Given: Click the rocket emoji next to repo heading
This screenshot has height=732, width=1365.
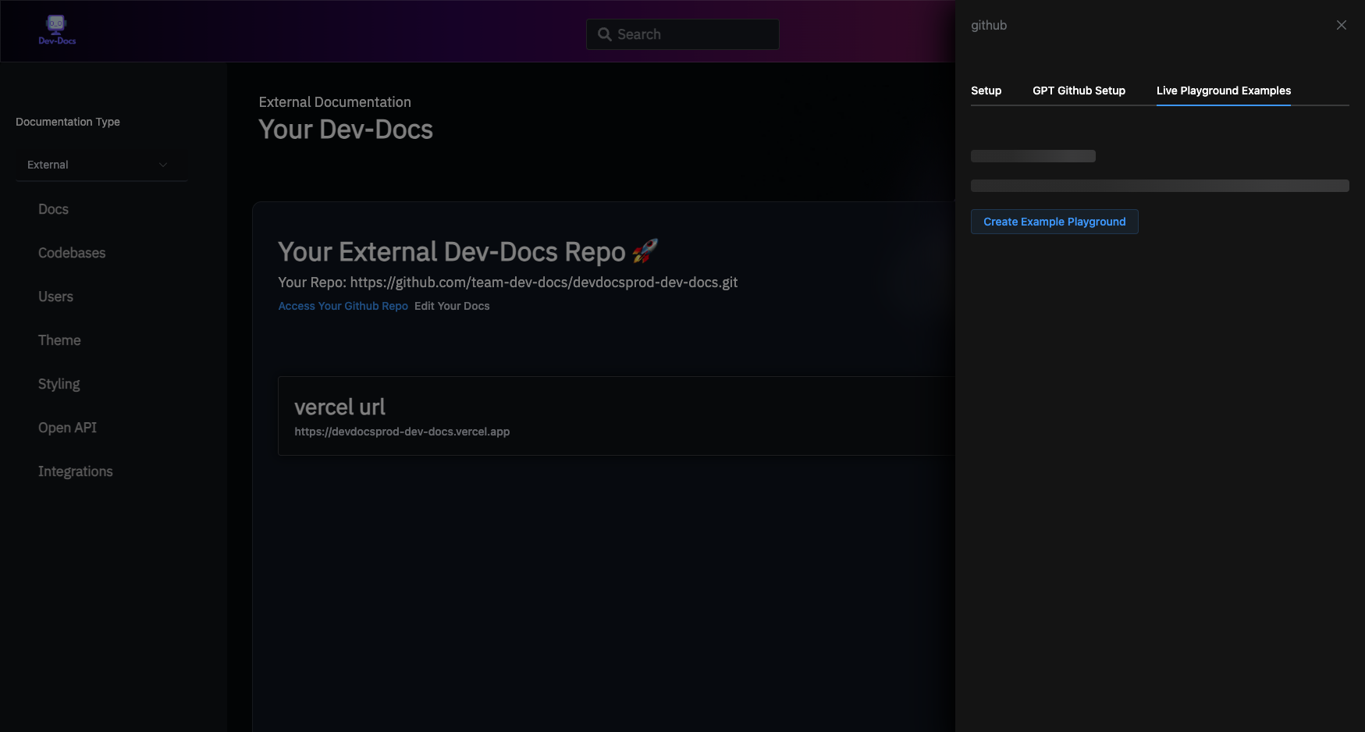Looking at the screenshot, I should (x=645, y=250).
